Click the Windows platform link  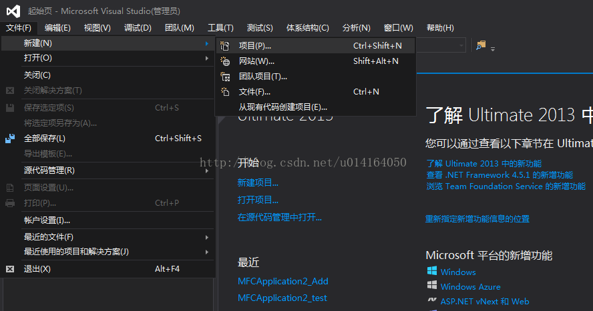pos(458,272)
